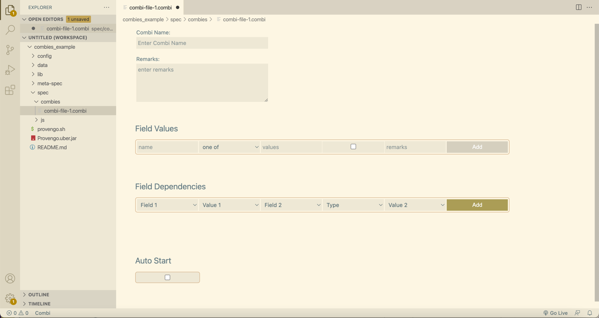This screenshot has height=318, width=599.
Task: Toggle the Field Values checkbox
Action: 353,147
